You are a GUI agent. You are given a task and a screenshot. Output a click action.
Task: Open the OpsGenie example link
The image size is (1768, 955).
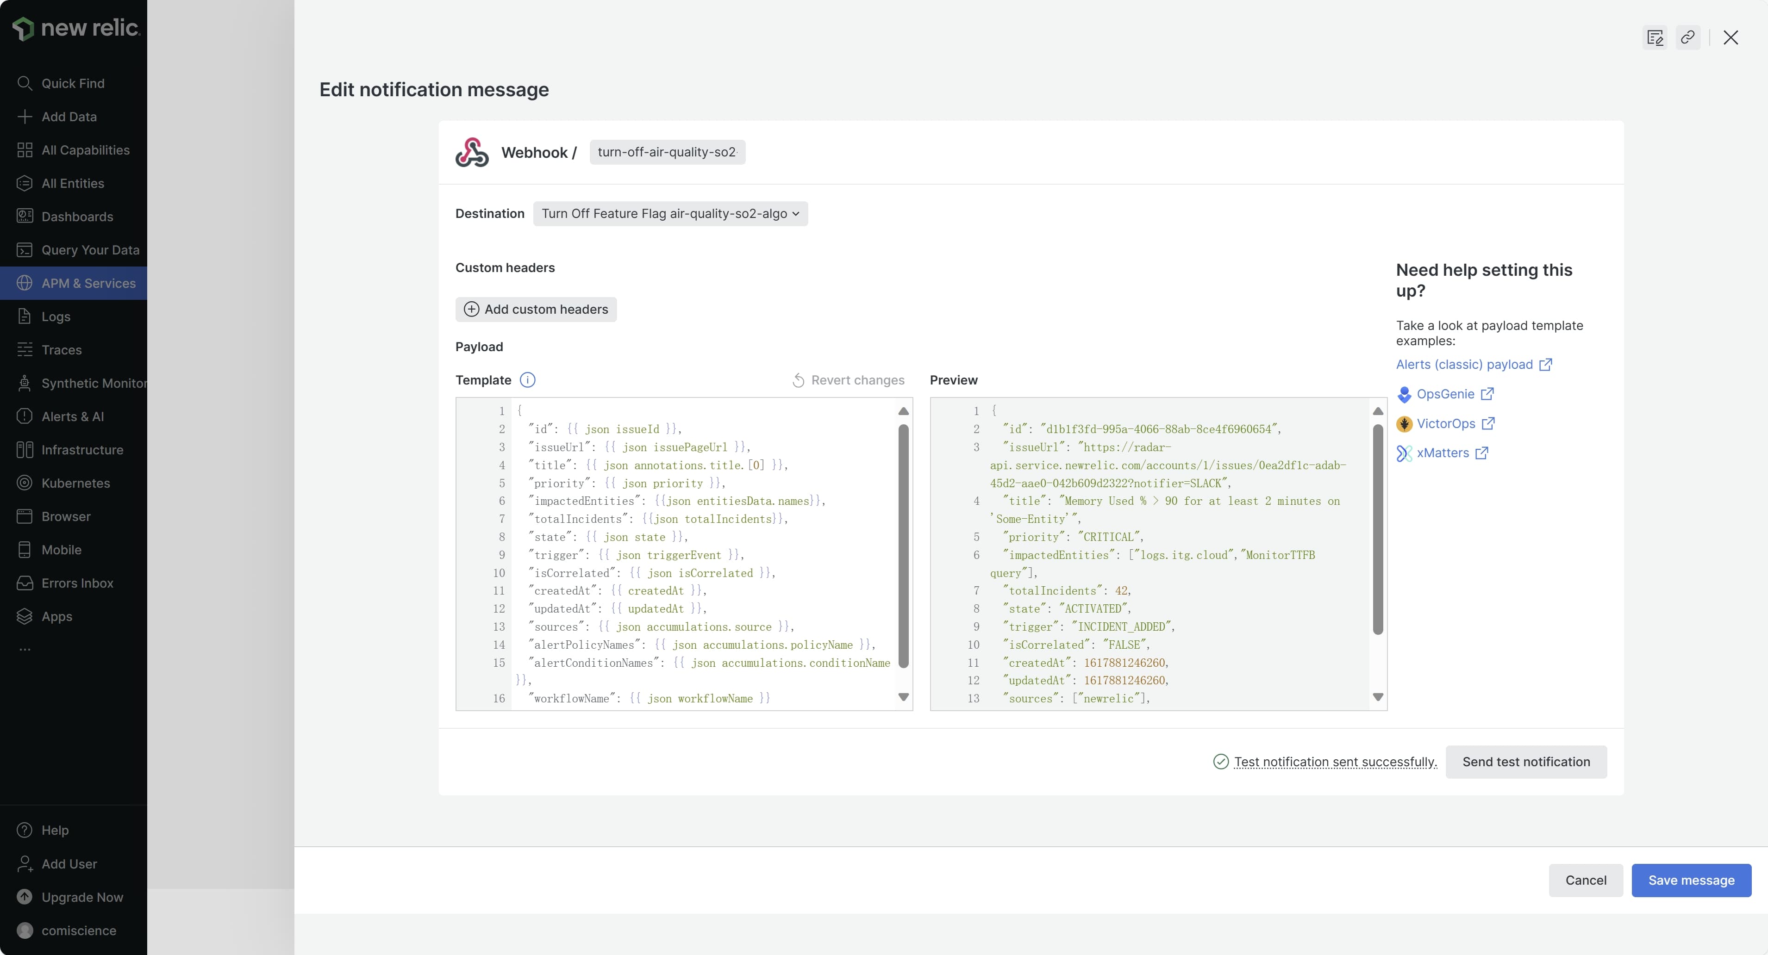1445,394
